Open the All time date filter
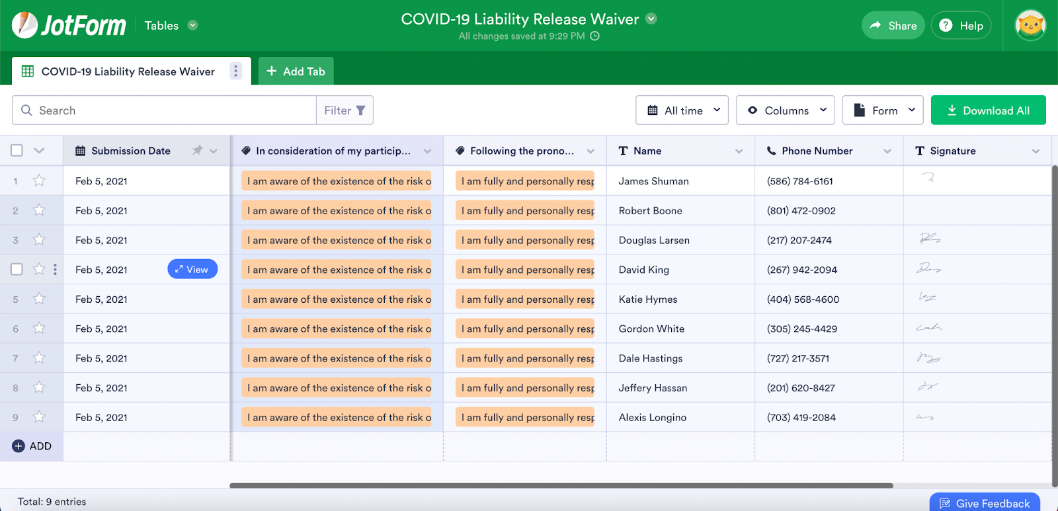The height and width of the screenshot is (511, 1058). (682, 110)
